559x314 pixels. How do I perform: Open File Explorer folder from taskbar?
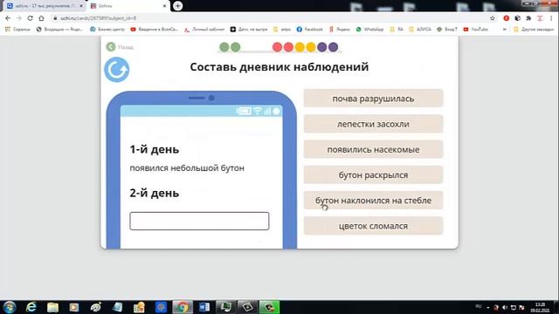[52, 307]
